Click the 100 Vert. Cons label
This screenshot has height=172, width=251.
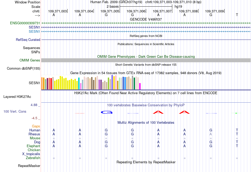coord(15,111)
